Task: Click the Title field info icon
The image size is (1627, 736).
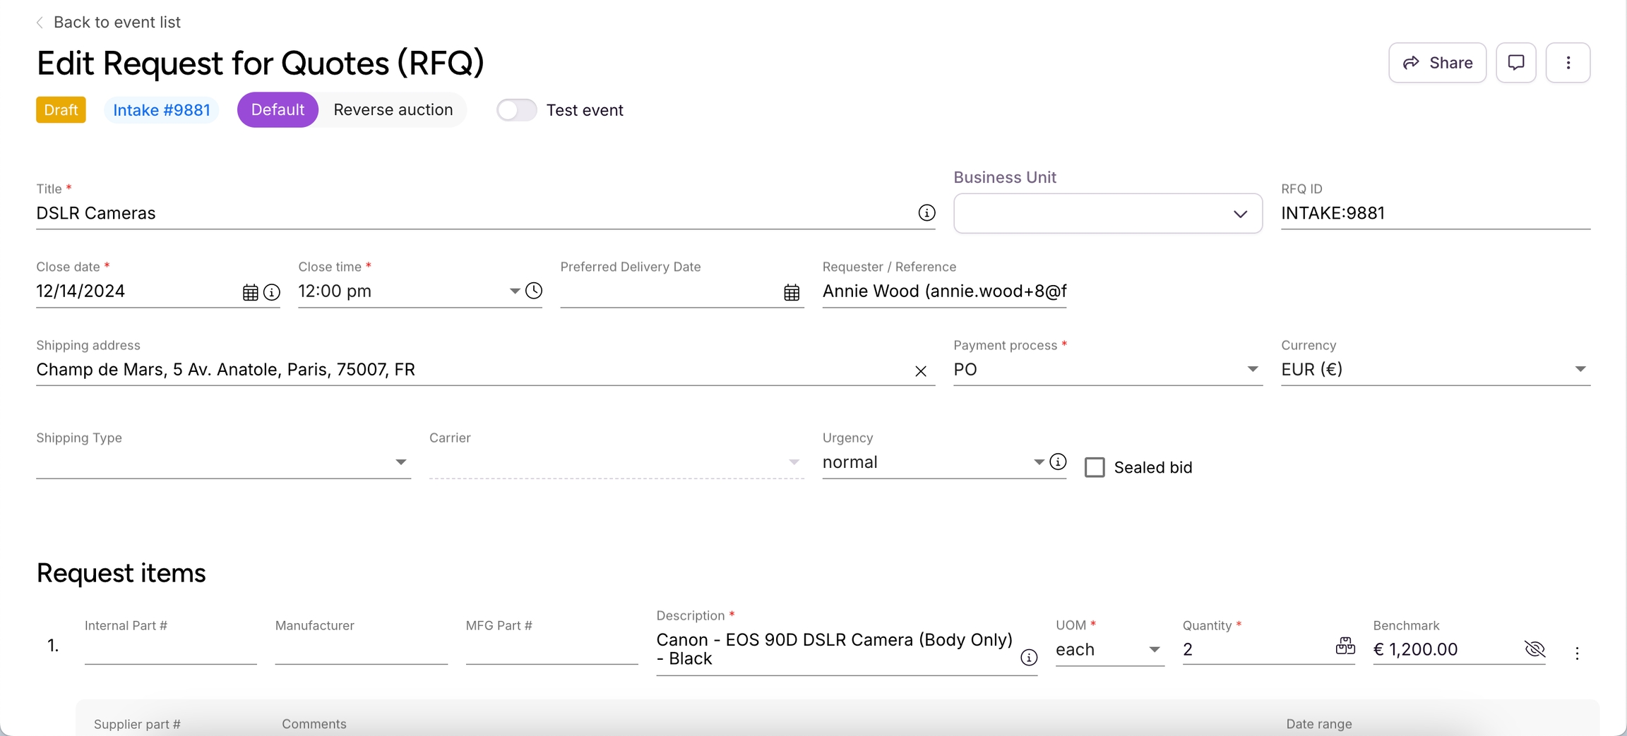Action: (x=926, y=212)
